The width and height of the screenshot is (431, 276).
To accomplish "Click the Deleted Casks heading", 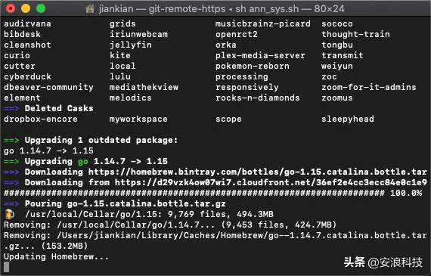I will 59,109.
